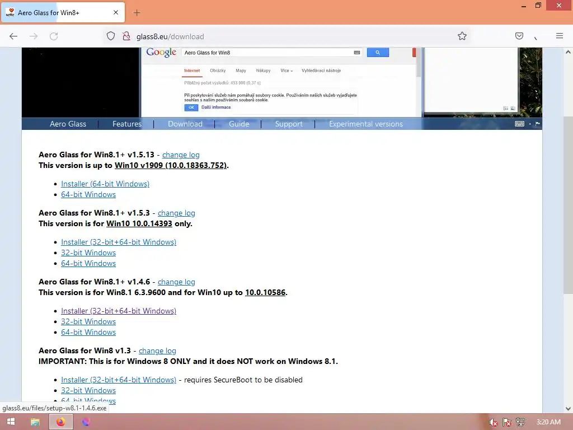Open the Download nav item
This screenshot has width=573, height=430.
click(185, 124)
